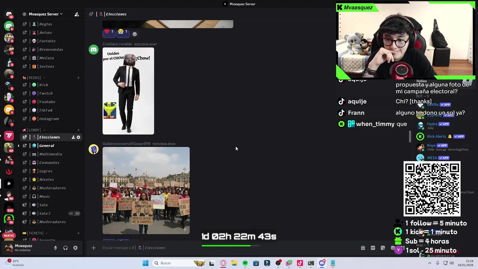Click the Discord taskbar icon
The height and width of the screenshot is (269, 478).
point(322,263)
